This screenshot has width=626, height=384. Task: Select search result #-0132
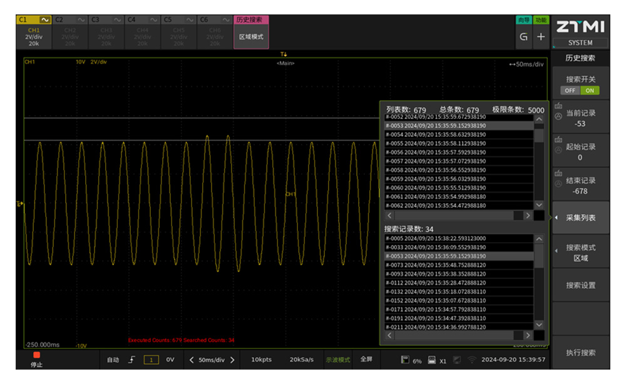point(459,292)
